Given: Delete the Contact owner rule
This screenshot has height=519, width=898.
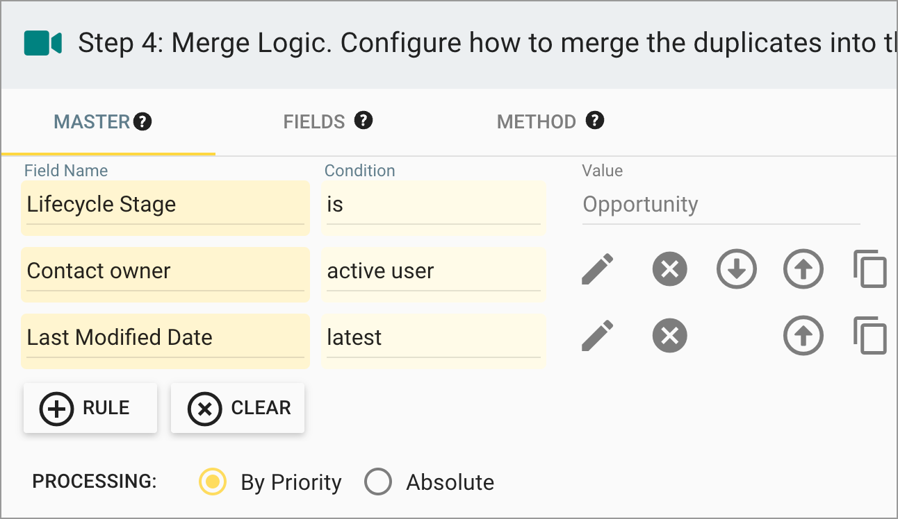Looking at the screenshot, I should point(670,269).
